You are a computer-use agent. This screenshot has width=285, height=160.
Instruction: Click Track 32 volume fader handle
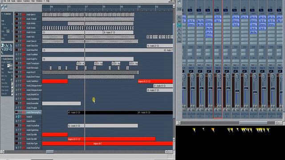pyautogui.click(x=255, y=92)
